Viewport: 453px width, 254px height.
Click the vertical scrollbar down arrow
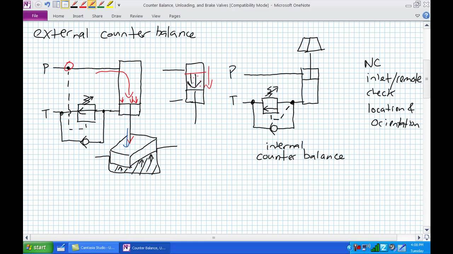pyautogui.click(x=427, y=230)
